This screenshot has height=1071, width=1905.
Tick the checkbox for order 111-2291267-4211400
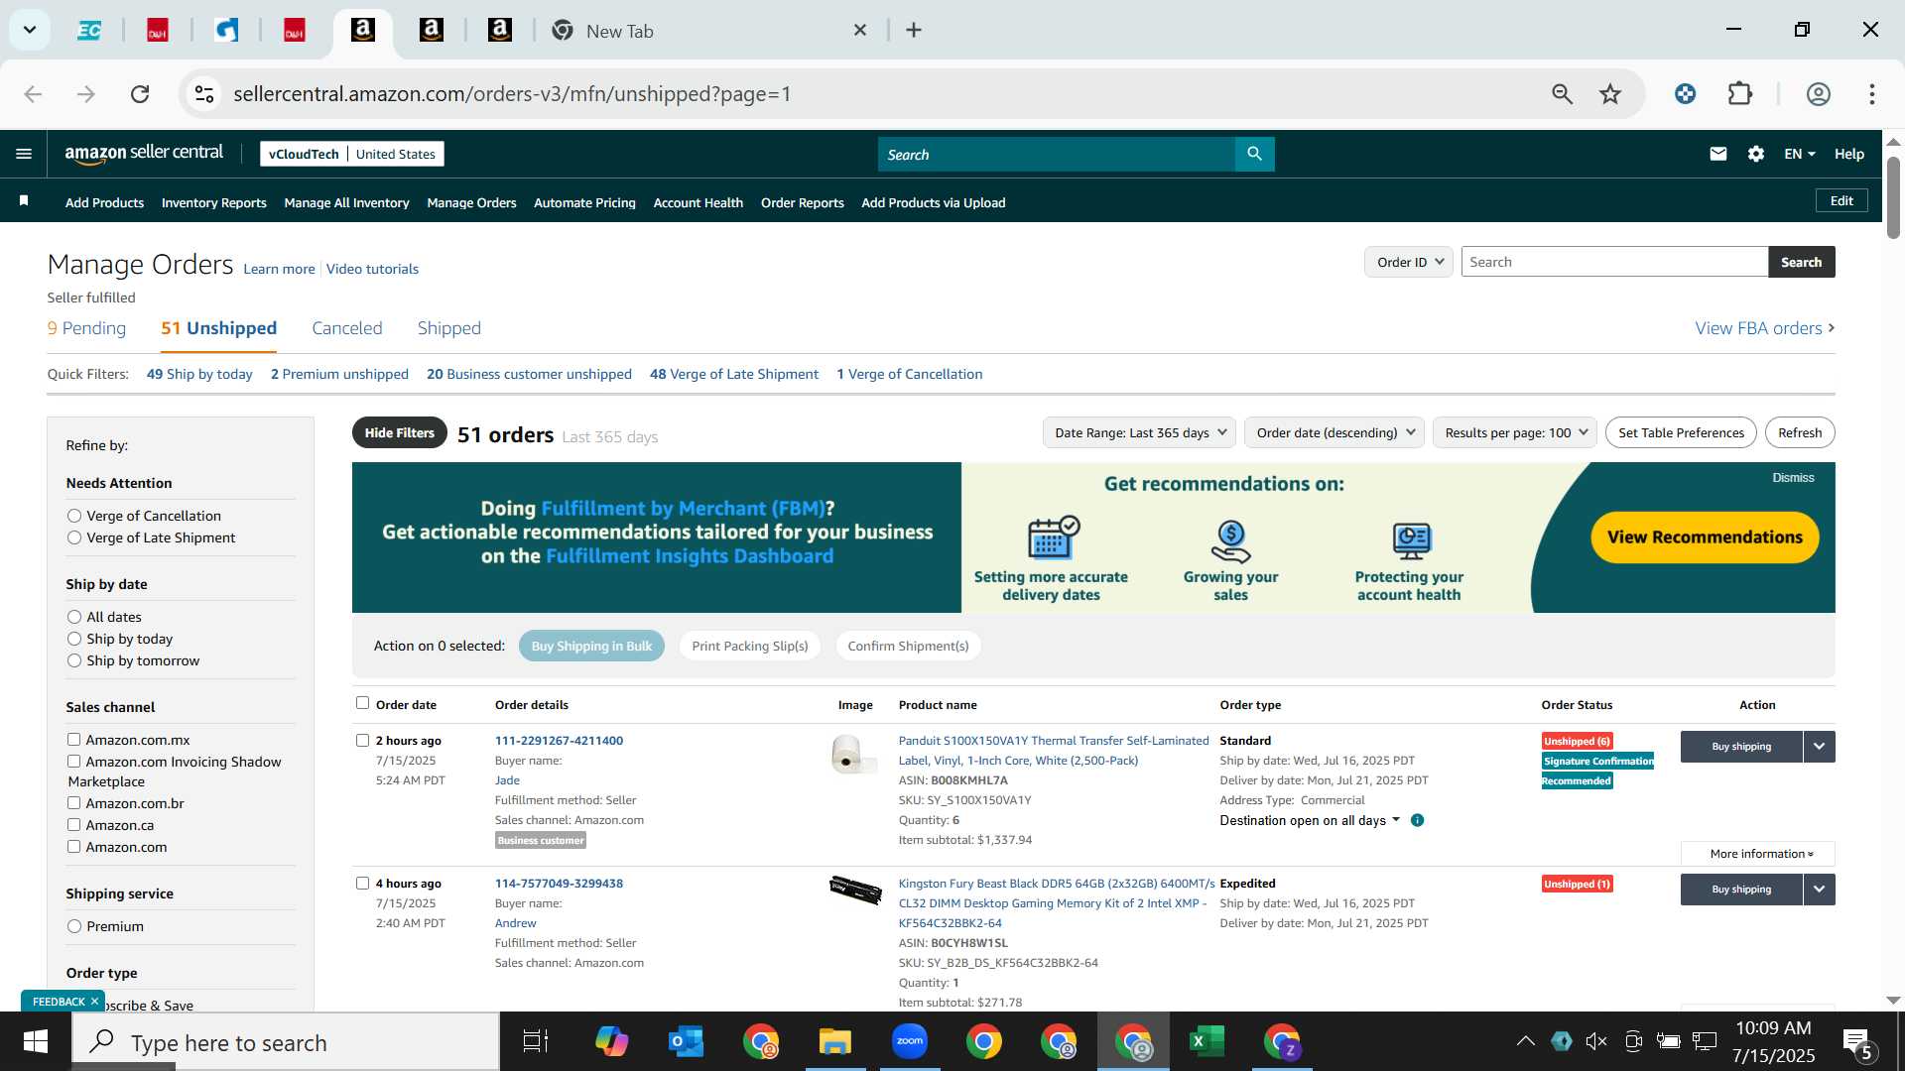[x=362, y=740]
